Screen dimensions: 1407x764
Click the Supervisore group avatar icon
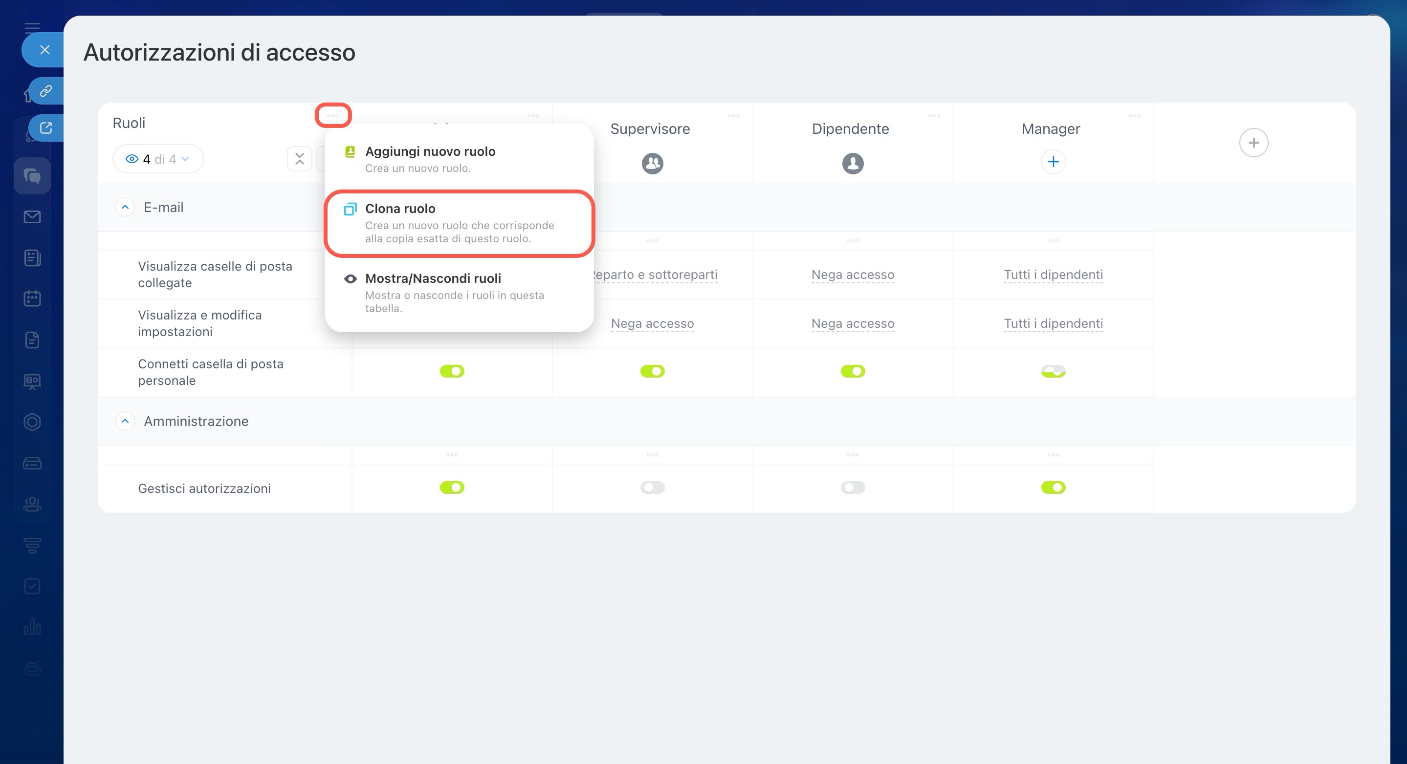click(652, 163)
